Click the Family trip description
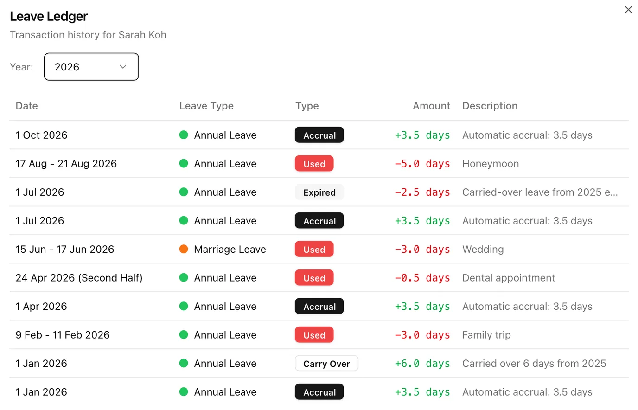Image resolution: width=638 pixels, height=410 pixels. tap(486, 335)
